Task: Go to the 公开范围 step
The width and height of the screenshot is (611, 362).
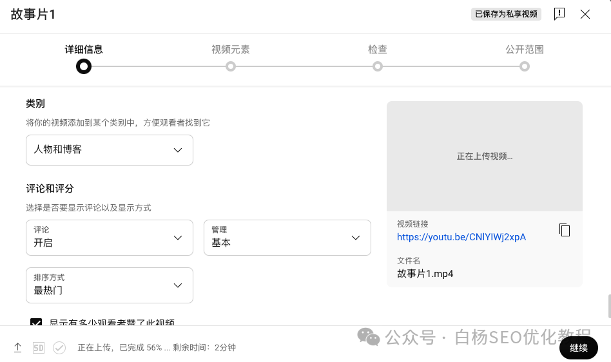Action: coord(525,66)
